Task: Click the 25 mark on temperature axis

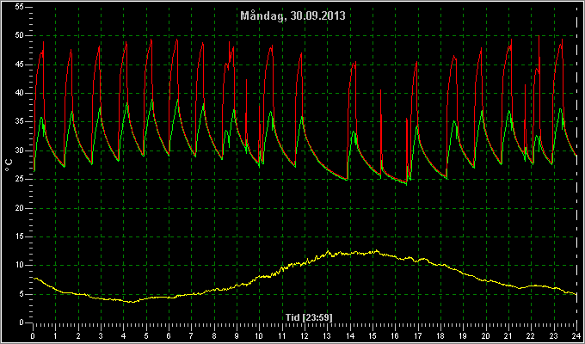Action: [20, 179]
